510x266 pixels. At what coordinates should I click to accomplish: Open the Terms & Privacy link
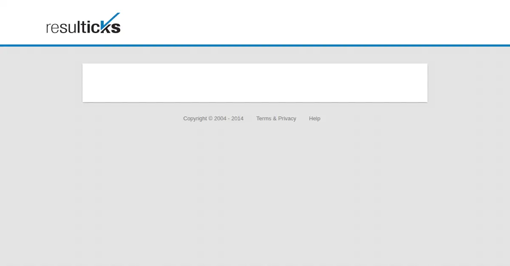click(276, 119)
